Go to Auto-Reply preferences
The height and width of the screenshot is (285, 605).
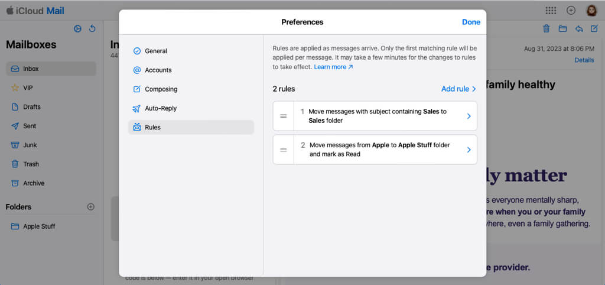click(x=161, y=108)
